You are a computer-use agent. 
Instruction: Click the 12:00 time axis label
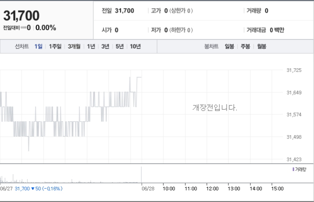213,189
